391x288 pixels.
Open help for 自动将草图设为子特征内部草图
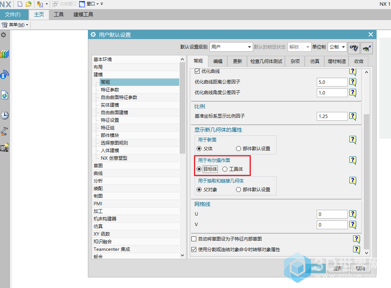pyautogui.click(x=357, y=239)
